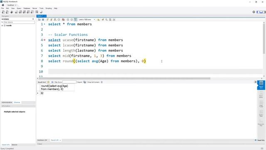266x150 pixels.
Task: Open the Scripting menu
Action: [x=49, y=8]
